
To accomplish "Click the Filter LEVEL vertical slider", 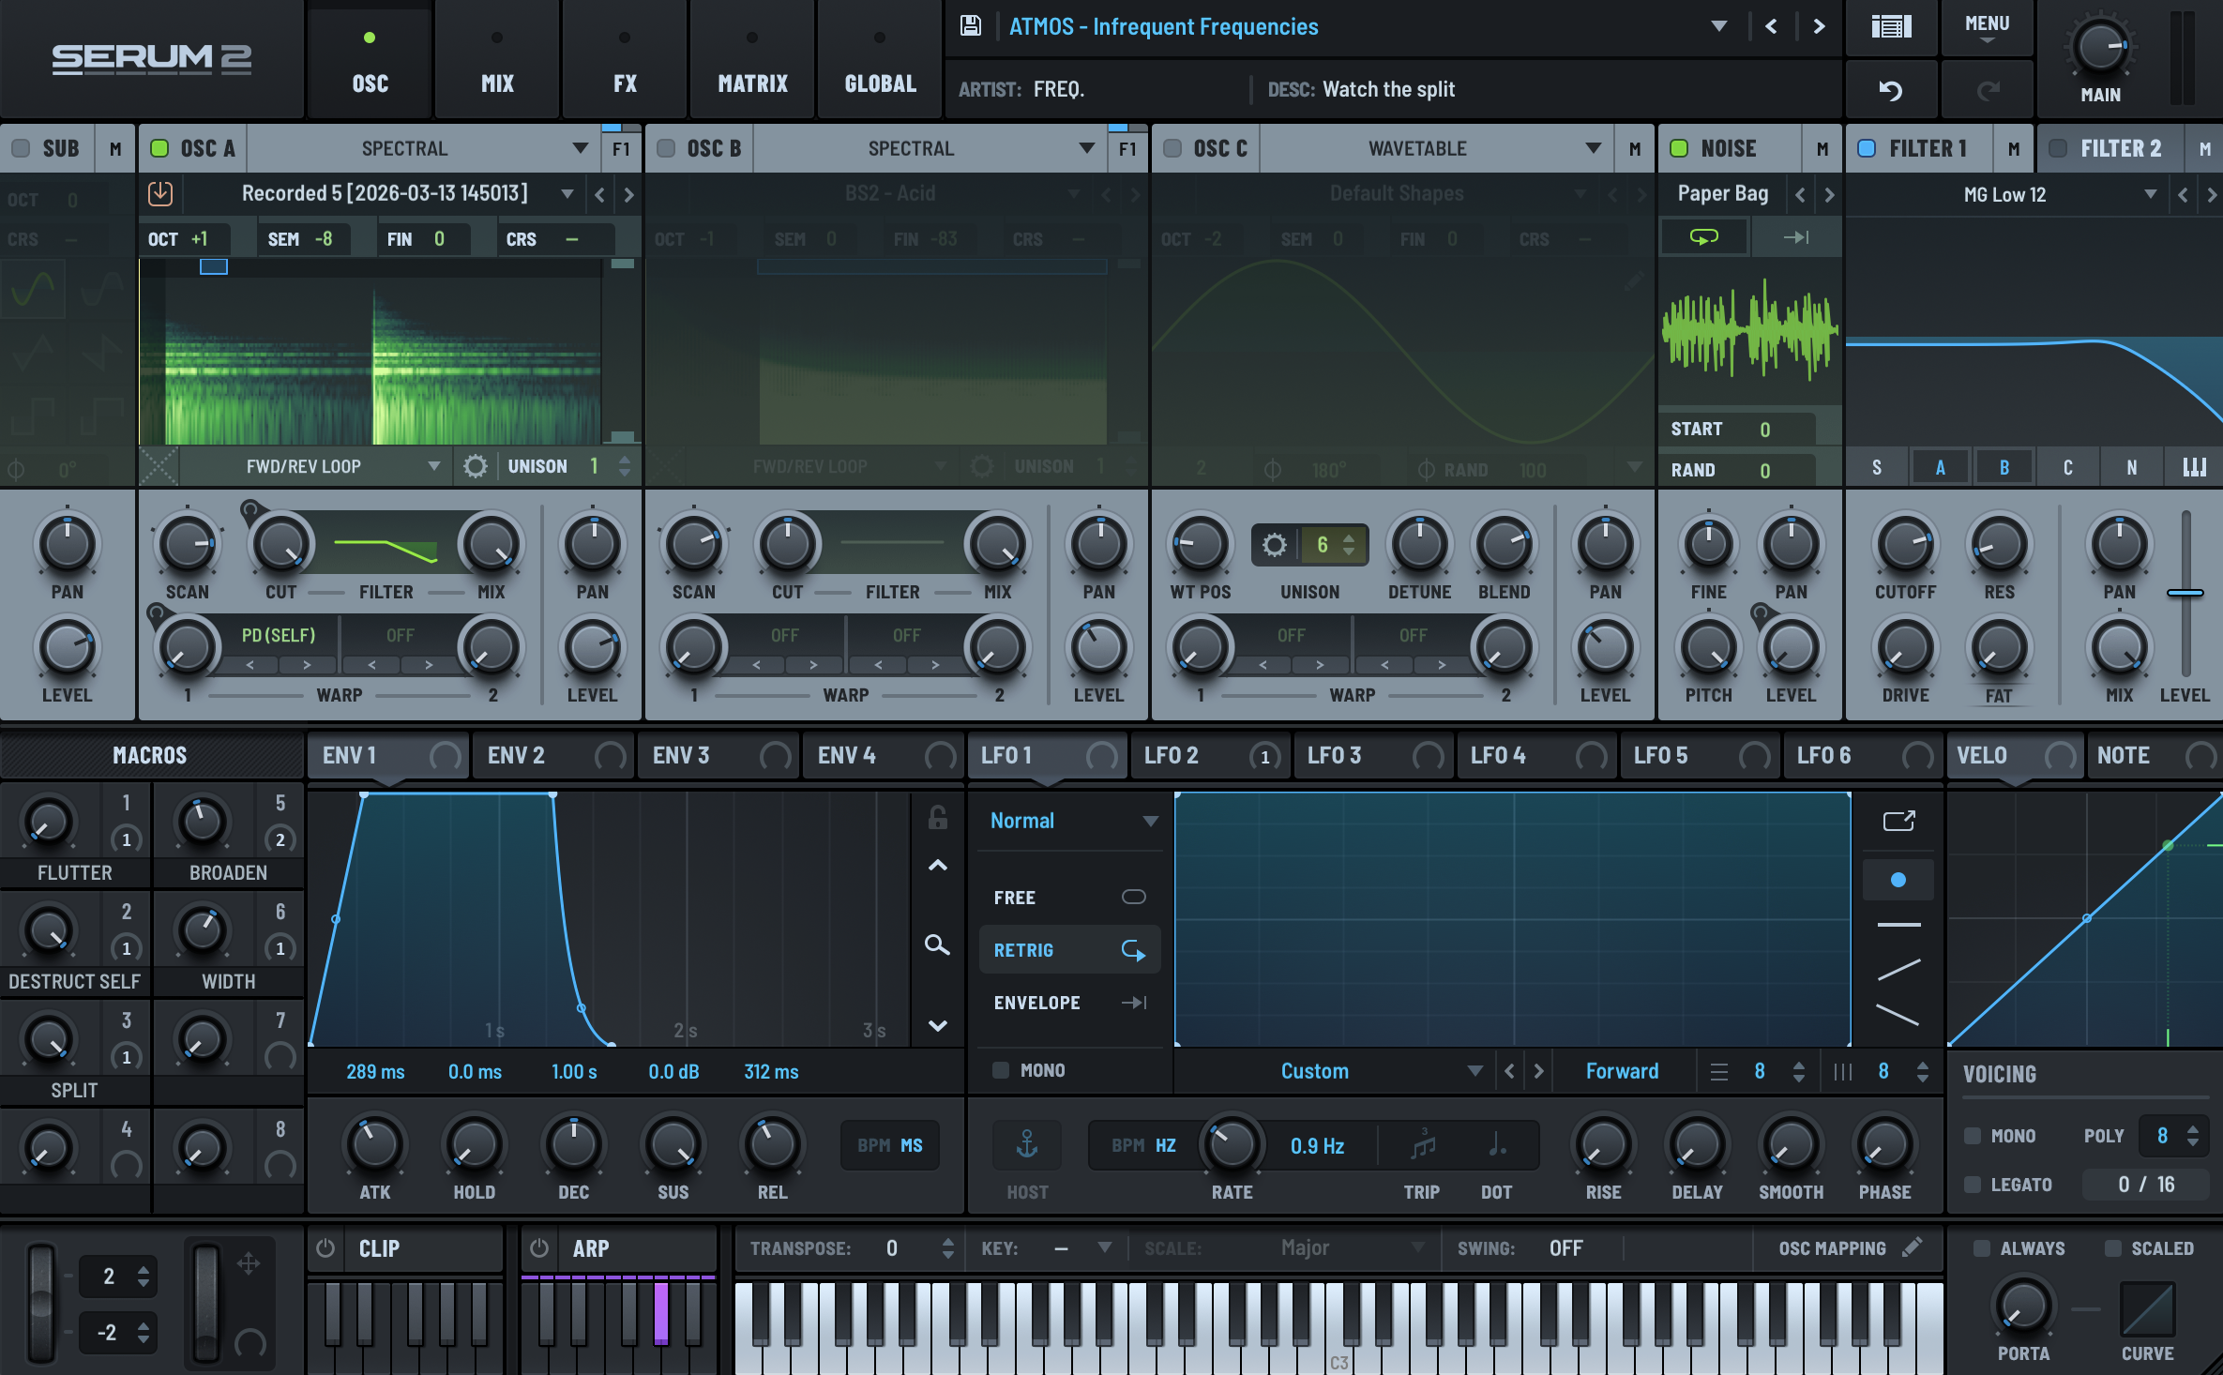I will pyautogui.click(x=2185, y=593).
